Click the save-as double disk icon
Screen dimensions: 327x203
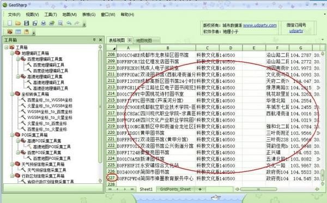[x=35, y=23]
